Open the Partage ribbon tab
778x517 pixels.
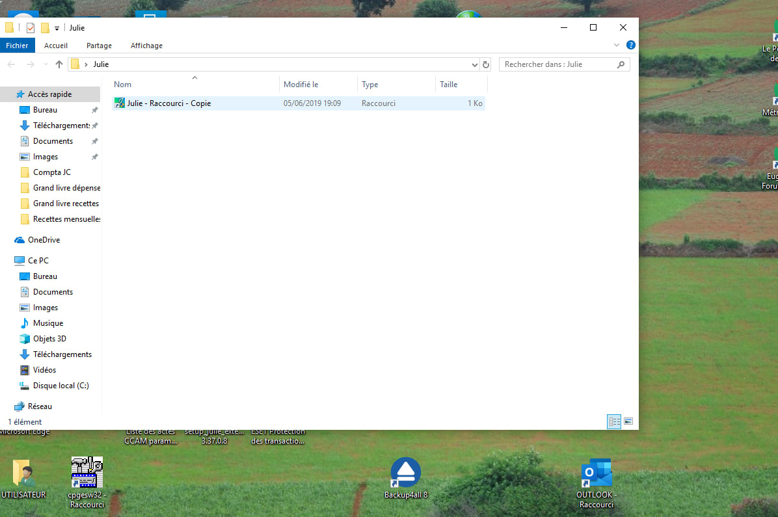pos(99,46)
